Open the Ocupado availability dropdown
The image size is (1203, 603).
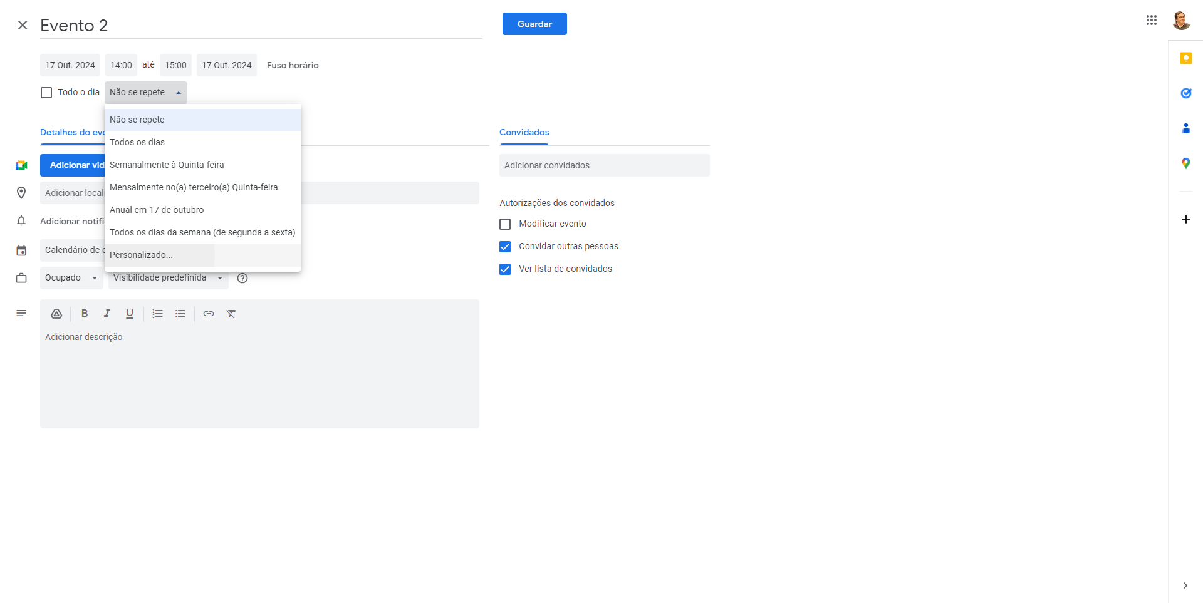(71, 278)
